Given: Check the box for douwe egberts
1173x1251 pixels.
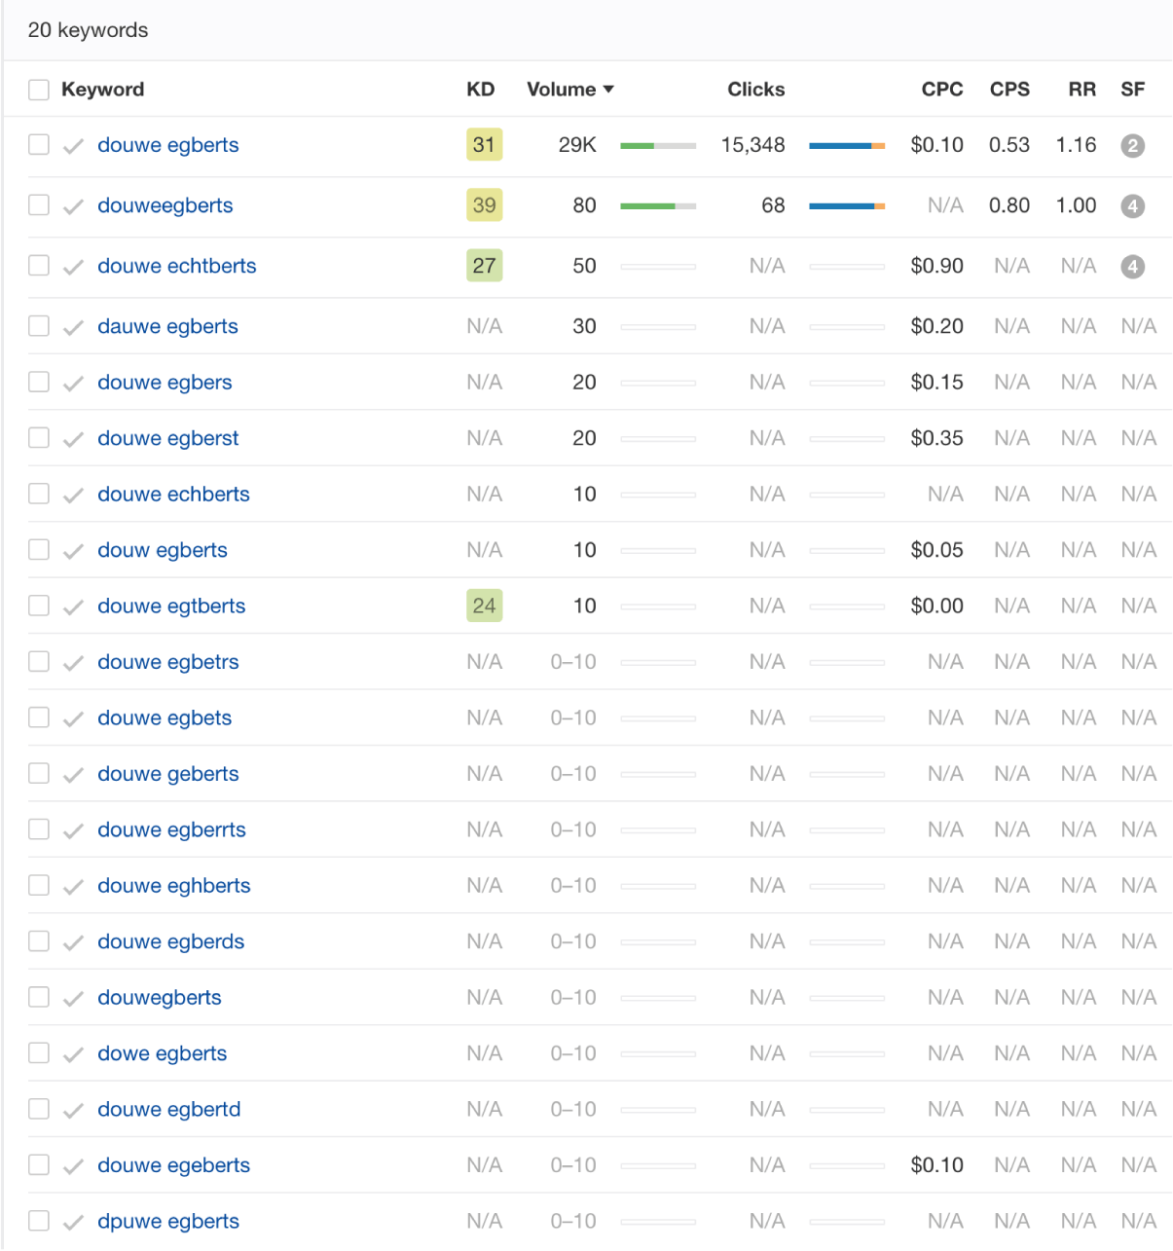Looking at the screenshot, I should pos(39,145).
